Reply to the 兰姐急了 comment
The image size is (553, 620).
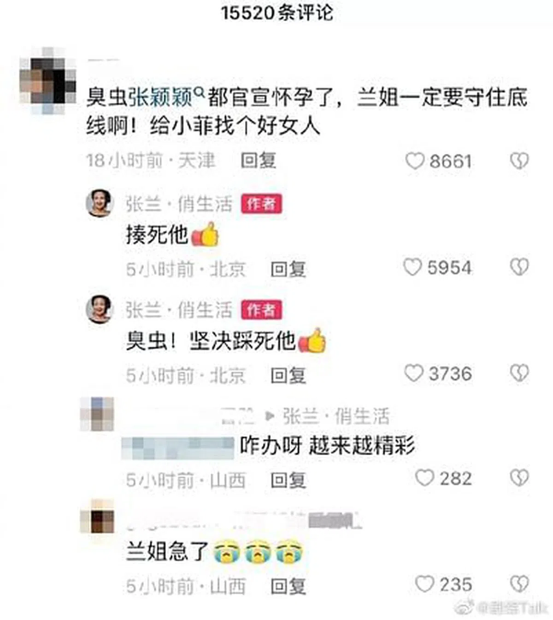pos(288,586)
